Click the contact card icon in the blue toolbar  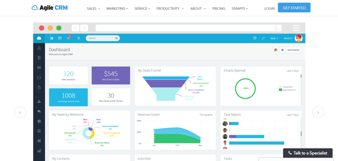(x=52, y=38)
